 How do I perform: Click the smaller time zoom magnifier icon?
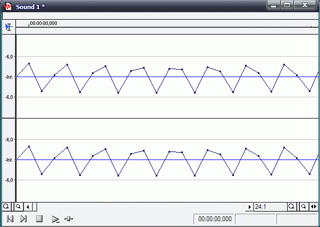[x=304, y=206]
